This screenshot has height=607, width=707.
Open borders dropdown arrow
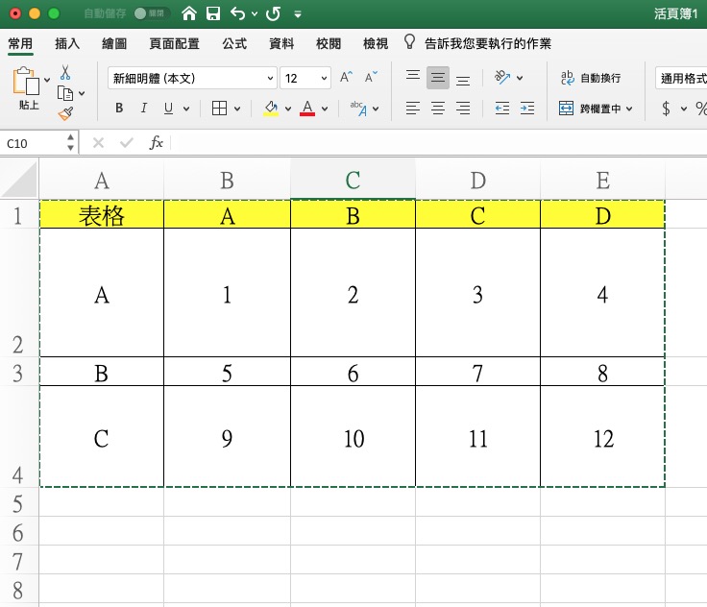[237, 109]
